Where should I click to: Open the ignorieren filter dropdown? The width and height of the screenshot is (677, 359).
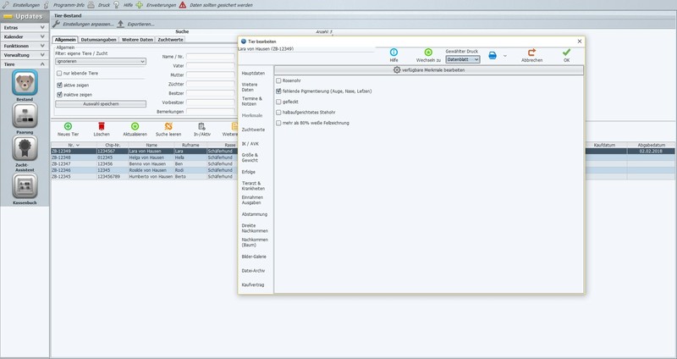click(x=101, y=62)
